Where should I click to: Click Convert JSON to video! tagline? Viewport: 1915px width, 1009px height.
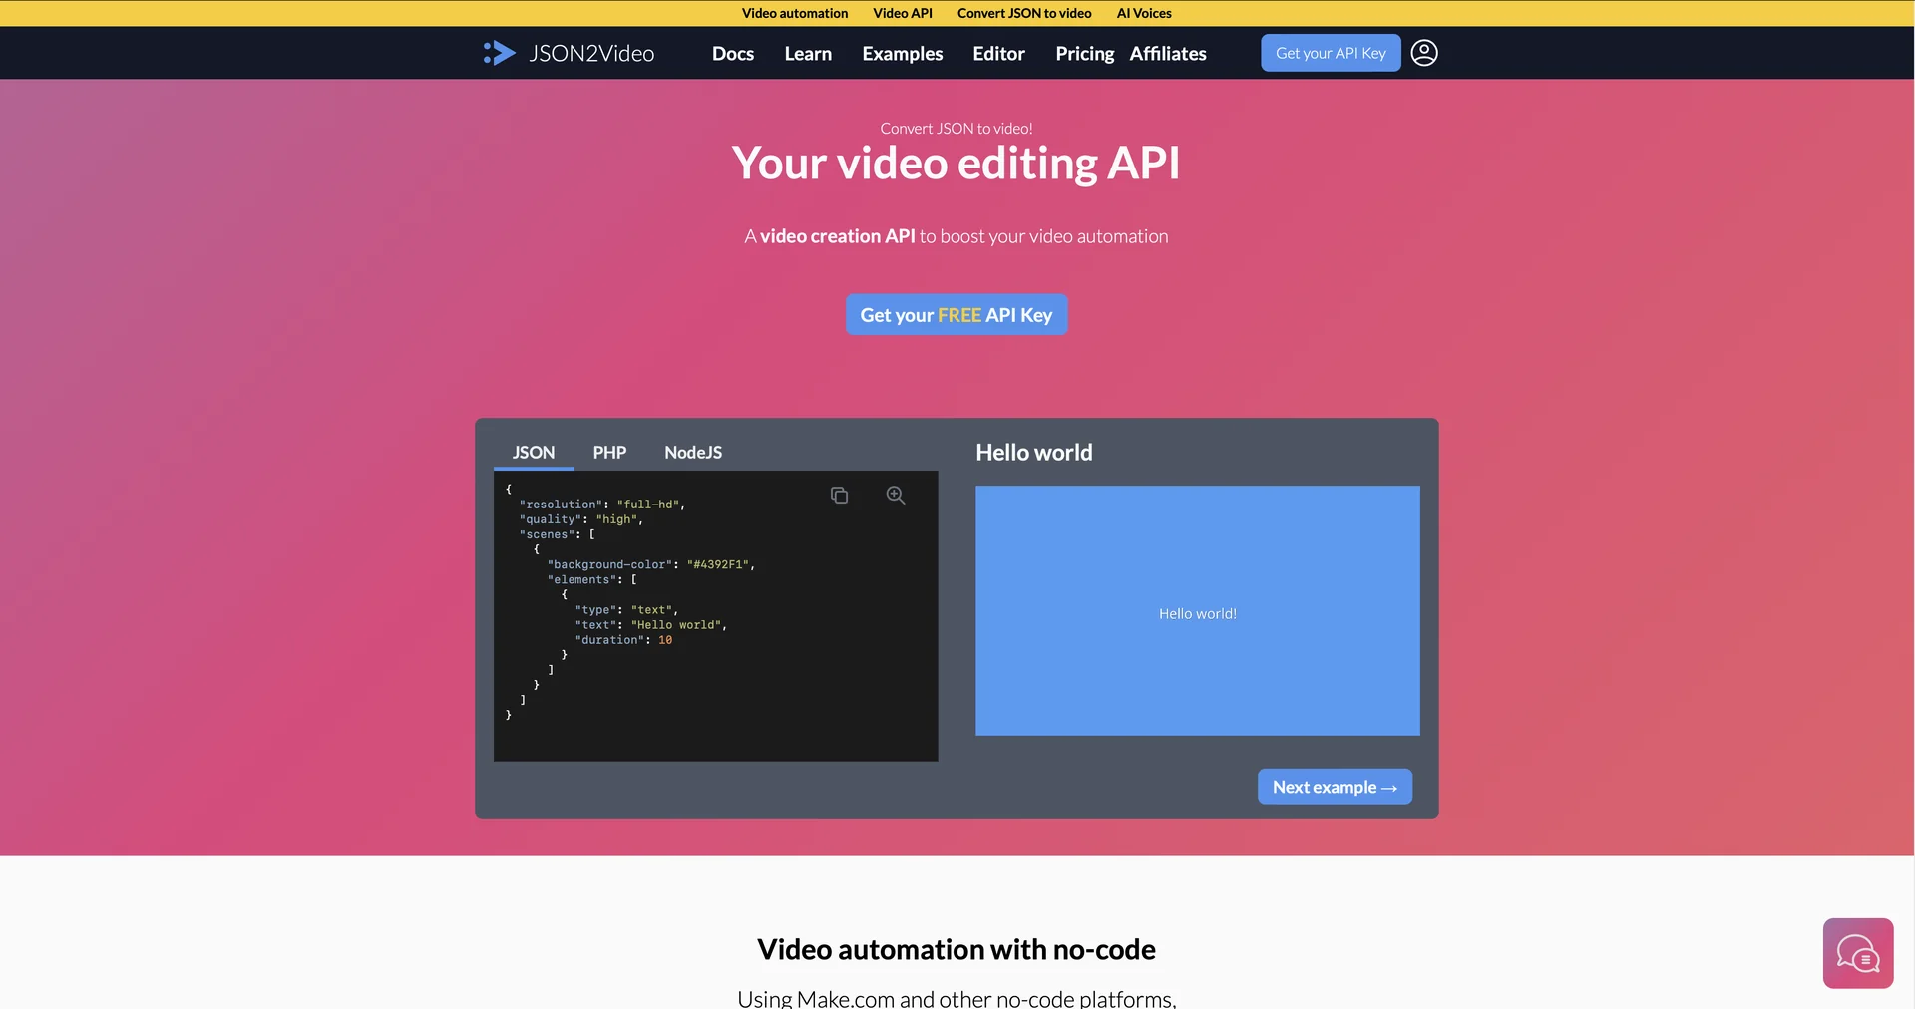tap(957, 129)
